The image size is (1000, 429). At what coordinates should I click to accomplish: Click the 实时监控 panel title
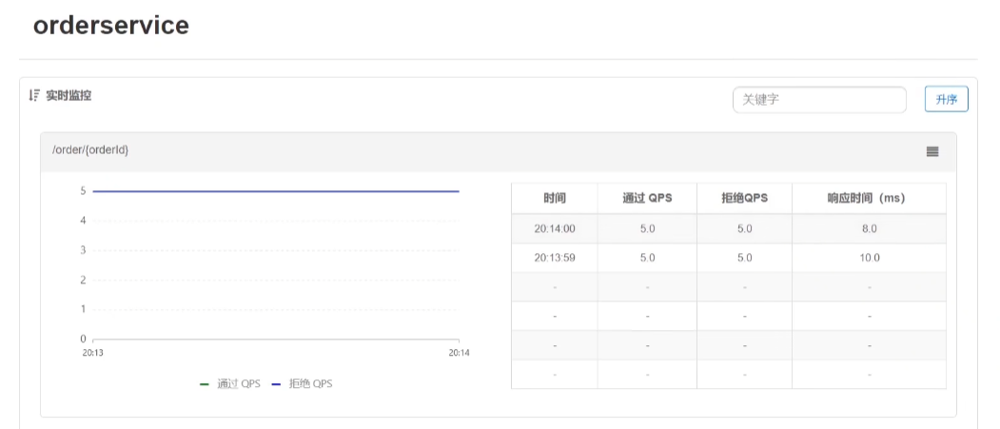click(69, 96)
